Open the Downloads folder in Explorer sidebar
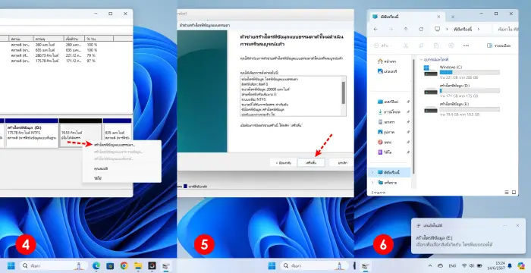531x273 pixels. point(389,111)
